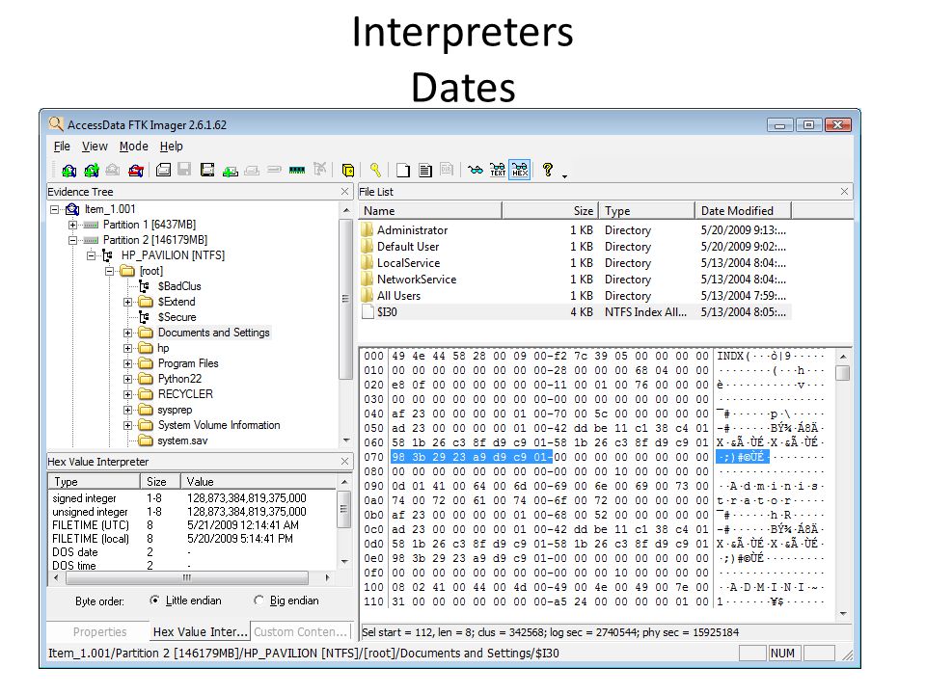Open the Help menu
This screenshot has height=694, width=926.
point(172,147)
